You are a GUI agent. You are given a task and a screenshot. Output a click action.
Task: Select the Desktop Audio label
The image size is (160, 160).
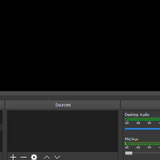click(137, 115)
